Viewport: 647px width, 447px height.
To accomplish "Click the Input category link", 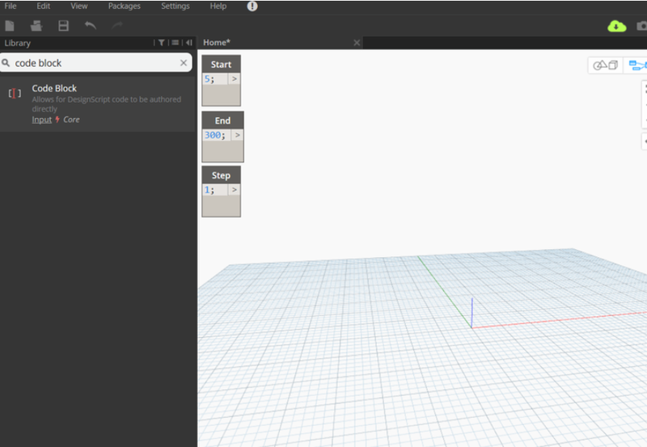I will (42, 120).
